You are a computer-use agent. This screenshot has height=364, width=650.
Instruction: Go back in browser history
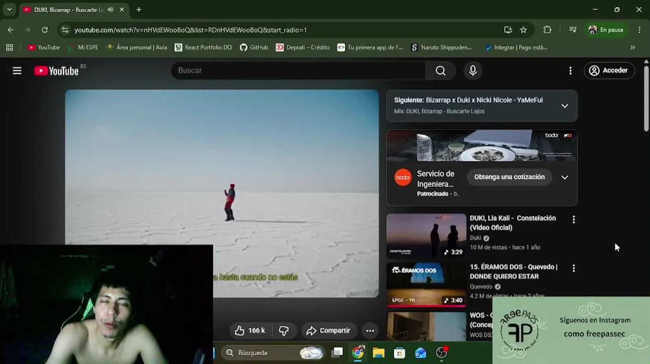coord(11,30)
